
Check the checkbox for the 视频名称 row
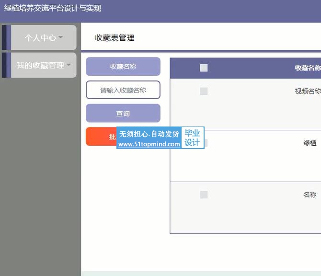(x=204, y=91)
